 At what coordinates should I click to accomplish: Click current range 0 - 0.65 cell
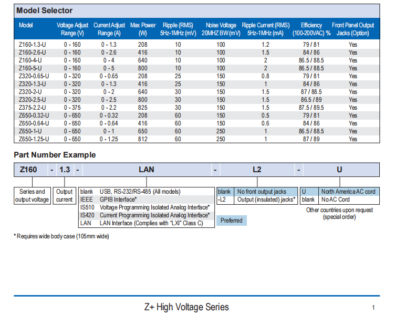coord(109,76)
